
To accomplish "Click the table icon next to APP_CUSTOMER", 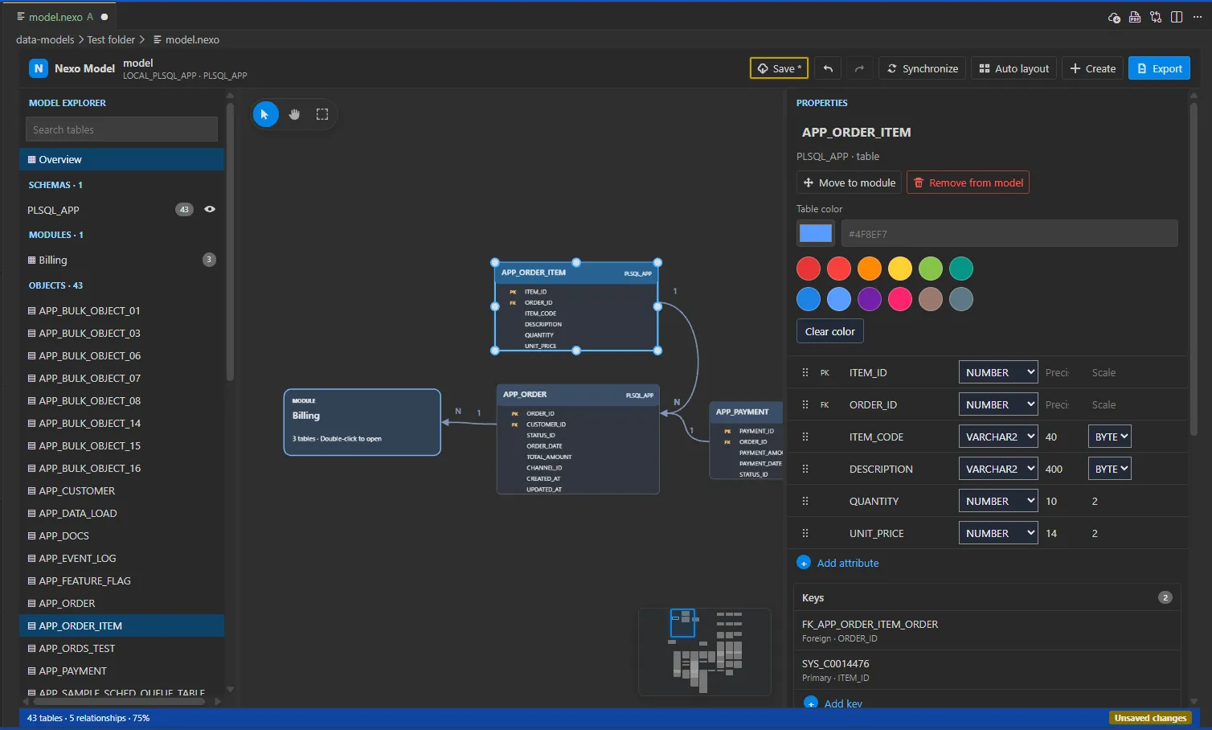I will 32,490.
